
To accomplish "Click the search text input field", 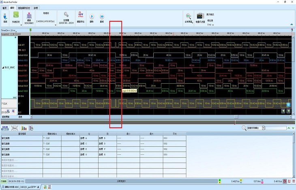I will [276, 128].
